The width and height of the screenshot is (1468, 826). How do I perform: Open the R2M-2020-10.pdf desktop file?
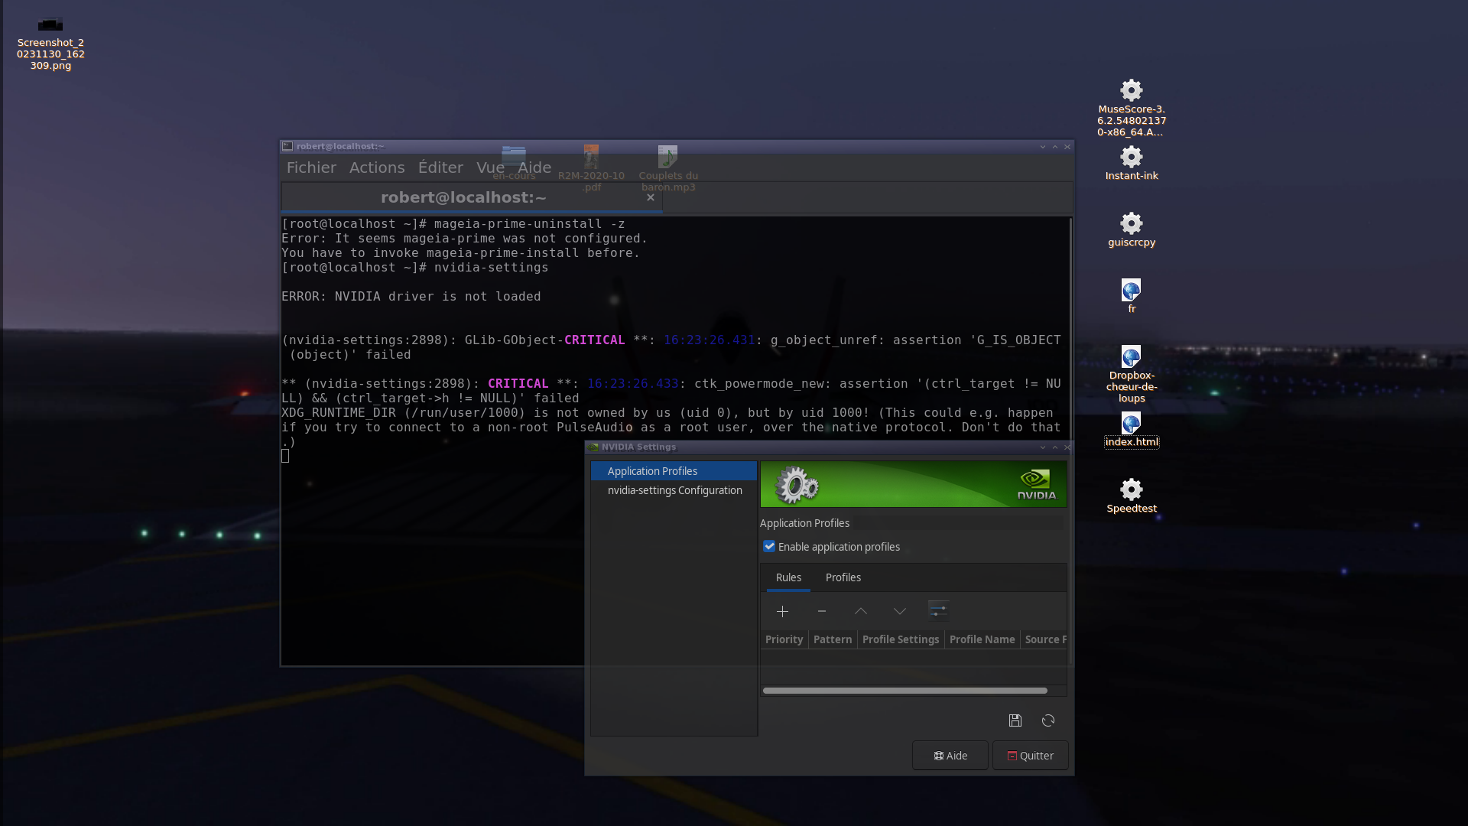click(591, 168)
